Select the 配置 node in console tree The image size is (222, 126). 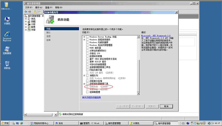33,27
